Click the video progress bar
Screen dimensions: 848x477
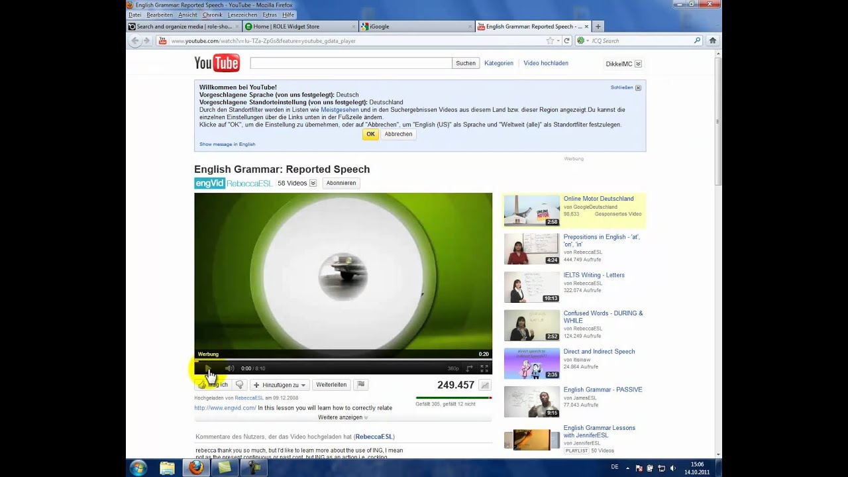click(343, 360)
